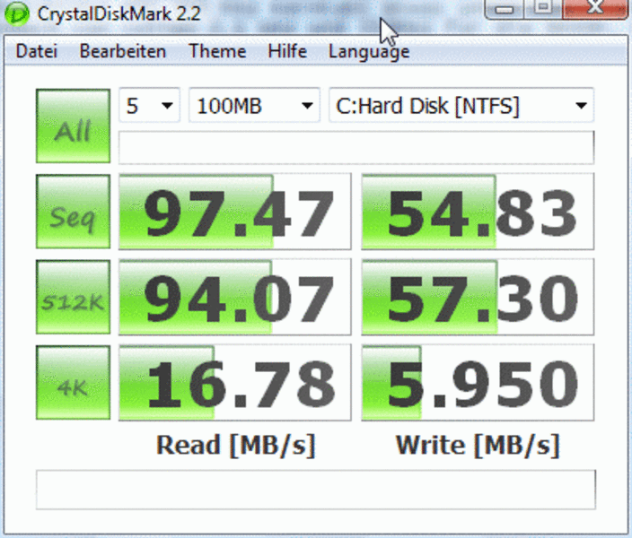632x538 pixels.
Task: Click the 512K write result 57.30
Action: [x=478, y=297]
